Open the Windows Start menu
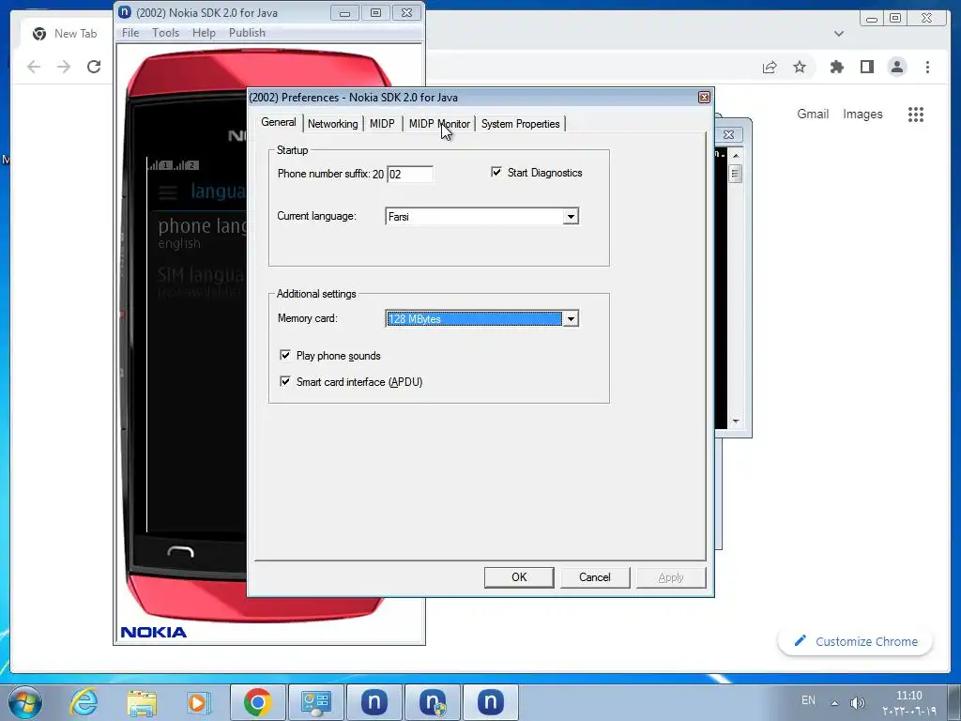Image resolution: width=961 pixels, height=721 pixels. pyautogui.click(x=25, y=702)
